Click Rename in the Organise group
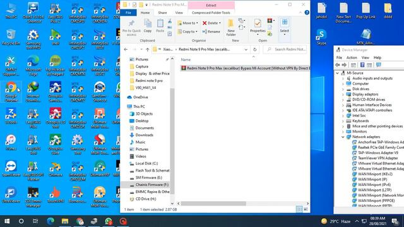 211,32
